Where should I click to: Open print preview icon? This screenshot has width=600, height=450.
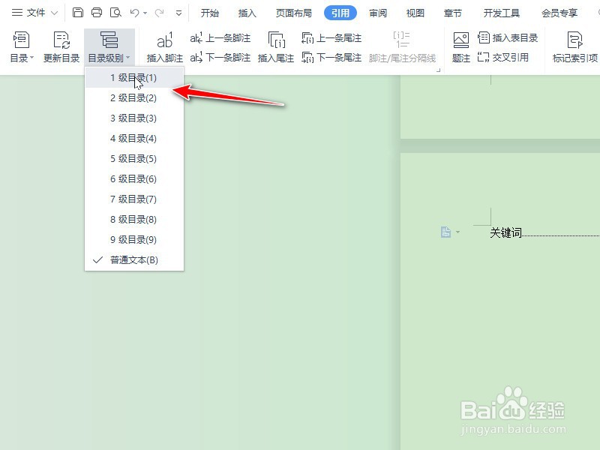(x=115, y=13)
